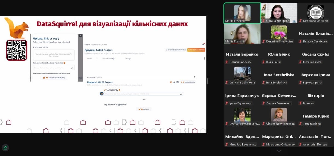
Task: Click the QR code on the slide
Action: tap(17, 50)
